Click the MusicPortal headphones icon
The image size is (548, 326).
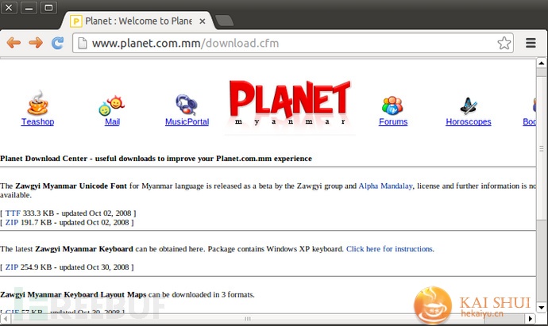coord(187,105)
